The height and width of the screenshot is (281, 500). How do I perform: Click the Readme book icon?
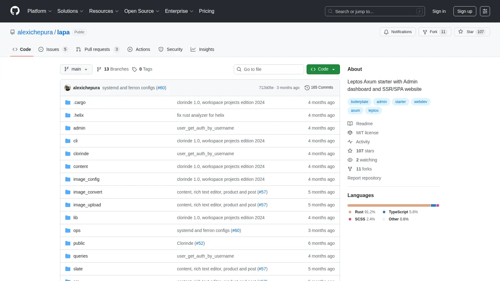click(x=350, y=124)
